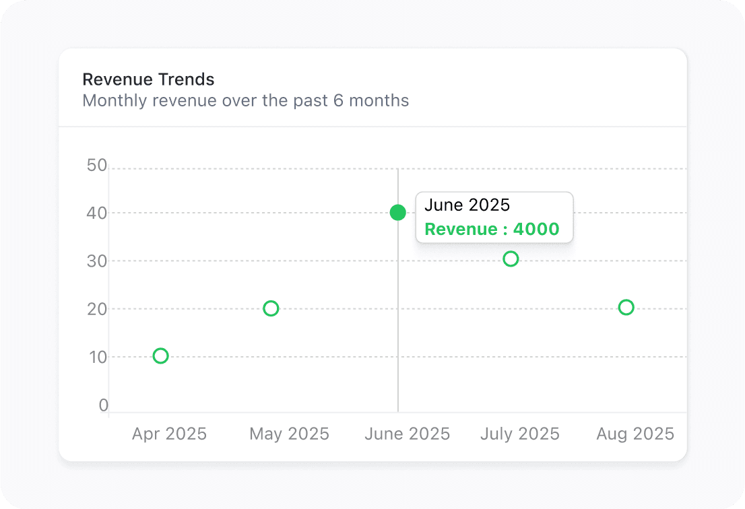Select the June 2025 axis label

[x=407, y=434]
